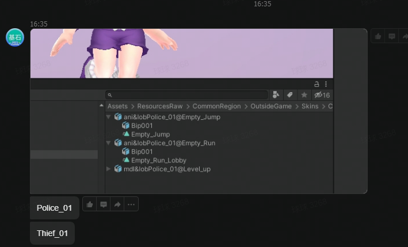Select Bip001 under Empty_Jump asset

[x=142, y=126]
